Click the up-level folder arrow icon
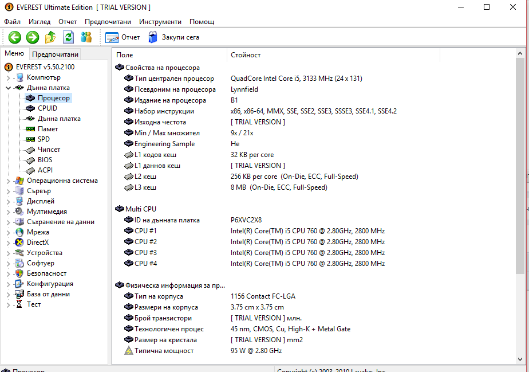Image resolution: width=529 pixels, height=372 pixels. (x=50, y=37)
